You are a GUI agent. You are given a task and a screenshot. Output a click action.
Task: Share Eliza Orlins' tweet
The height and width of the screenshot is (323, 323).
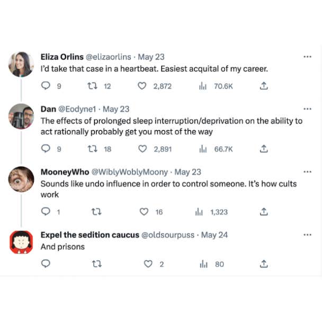pos(264,86)
